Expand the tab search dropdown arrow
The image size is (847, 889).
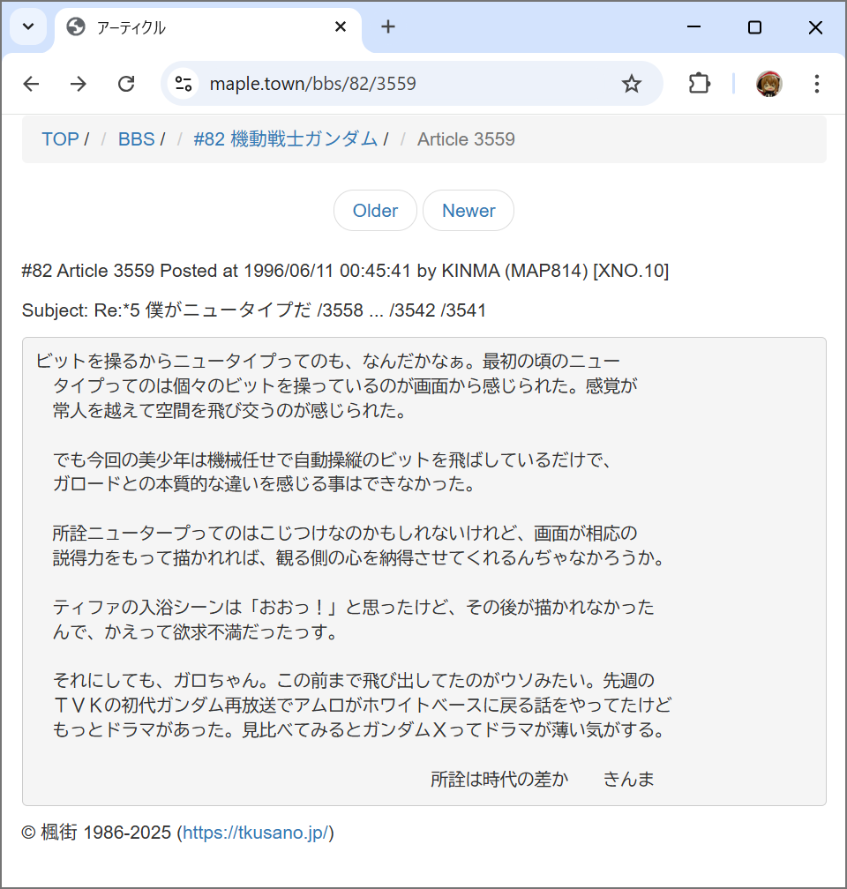coord(28,27)
